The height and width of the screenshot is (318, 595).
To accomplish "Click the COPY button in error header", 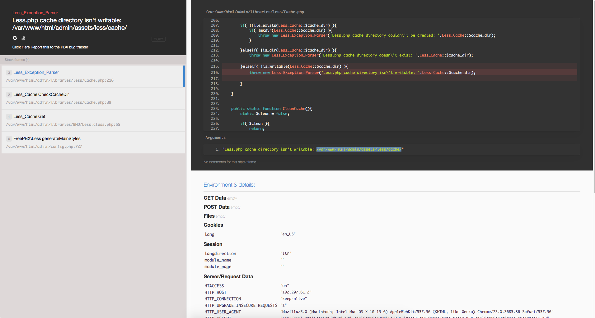I will coord(158,39).
